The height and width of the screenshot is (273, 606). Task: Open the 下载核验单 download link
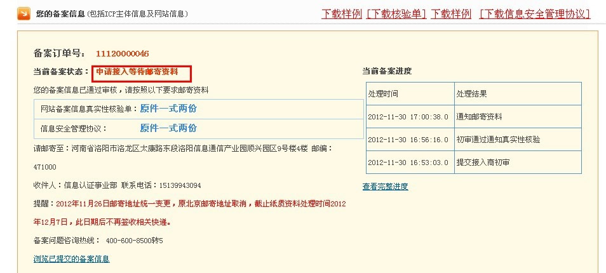click(x=396, y=13)
